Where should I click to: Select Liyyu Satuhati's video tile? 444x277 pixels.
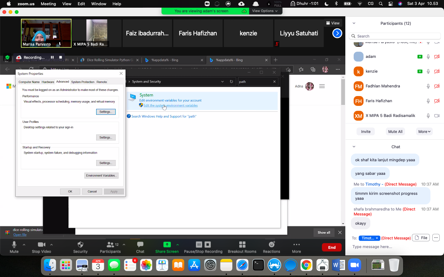299,33
